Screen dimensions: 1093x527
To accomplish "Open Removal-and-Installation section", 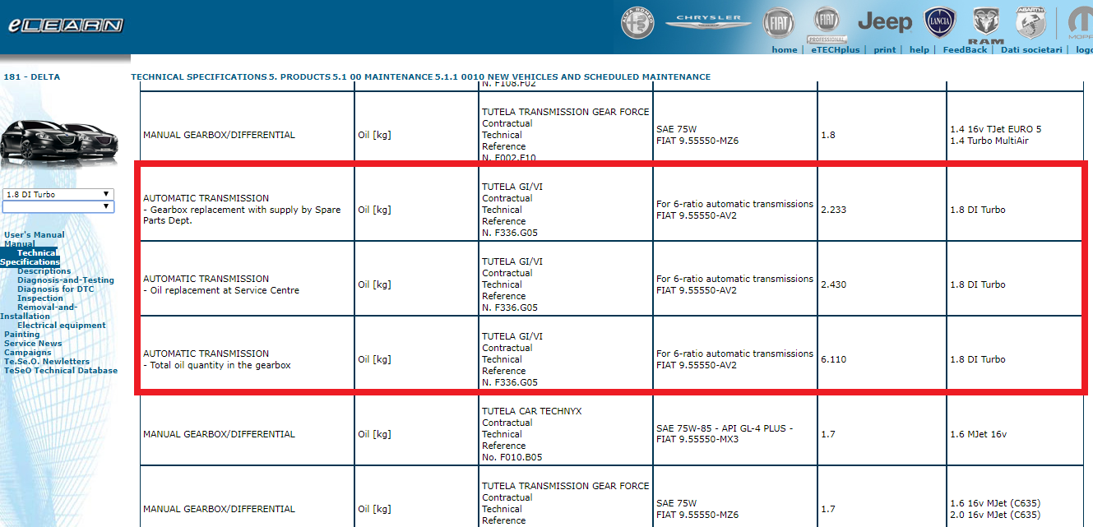I will (x=39, y=312).
